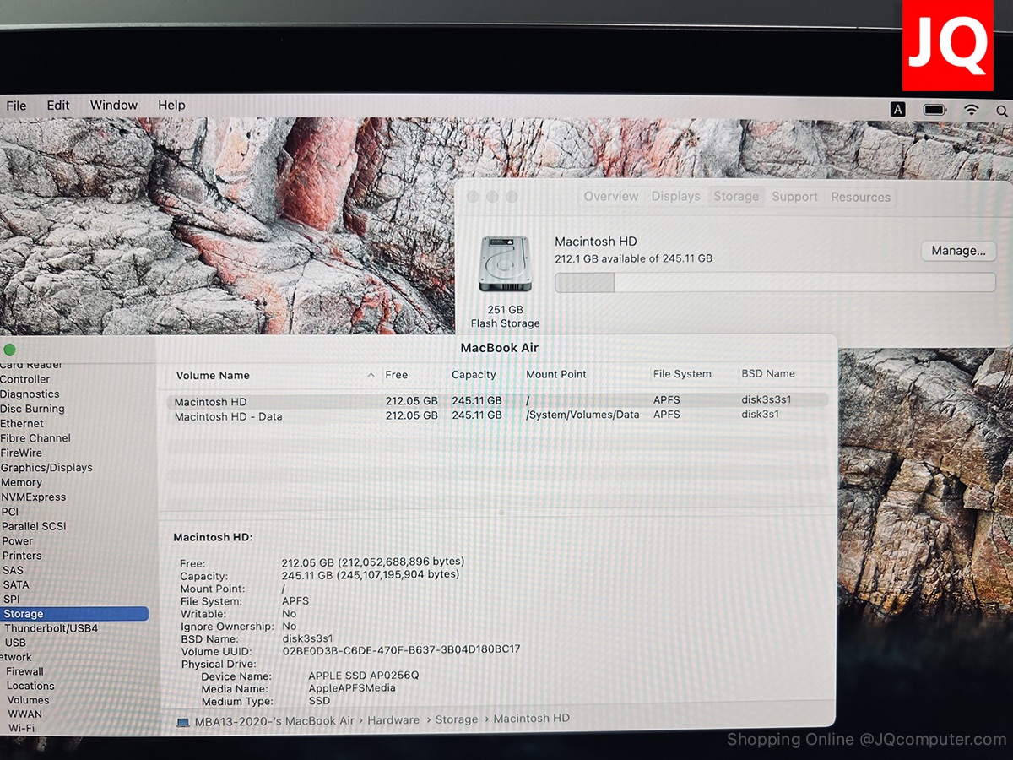Click the computer icon in the path bar

(183, 721)
